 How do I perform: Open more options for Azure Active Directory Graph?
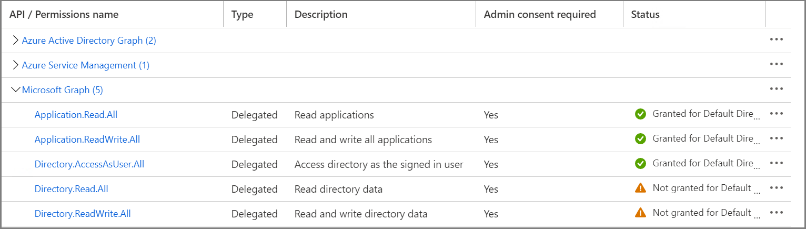pos(777,40)
